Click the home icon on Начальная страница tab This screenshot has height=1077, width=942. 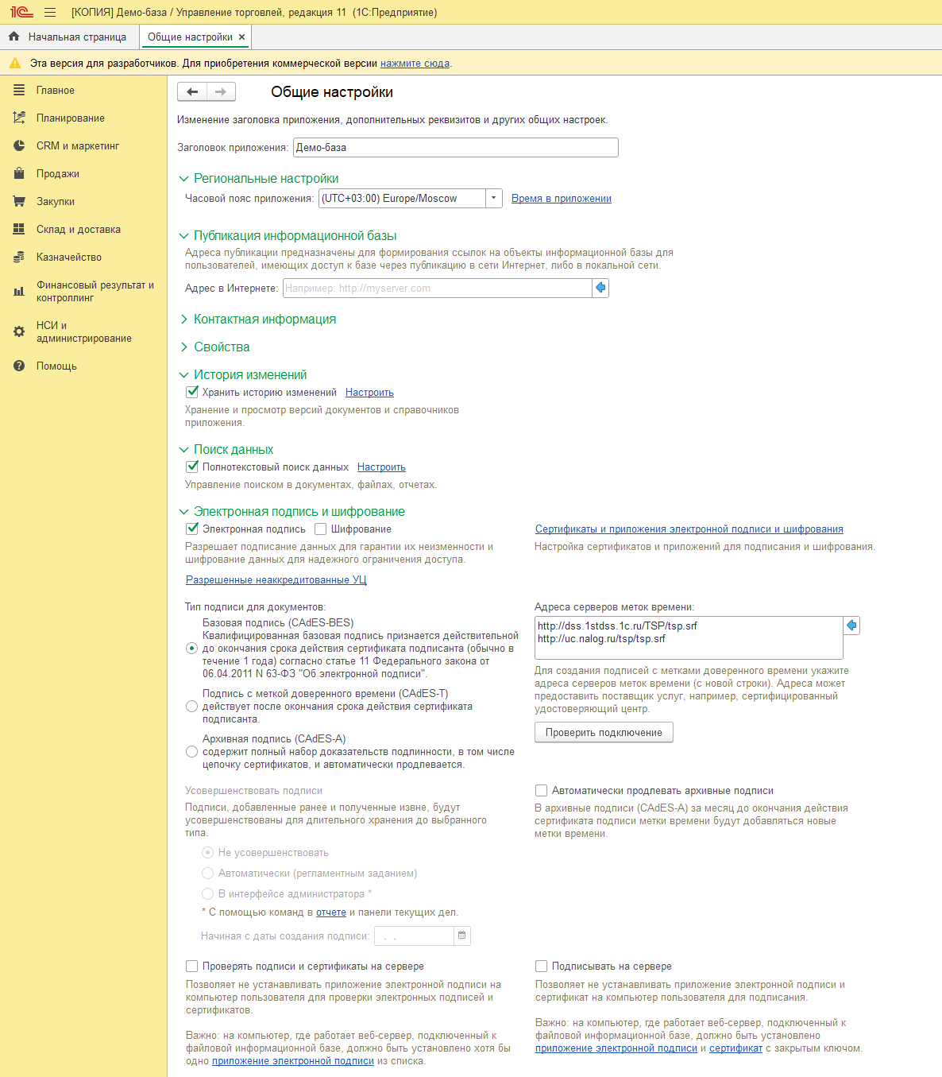14,37
